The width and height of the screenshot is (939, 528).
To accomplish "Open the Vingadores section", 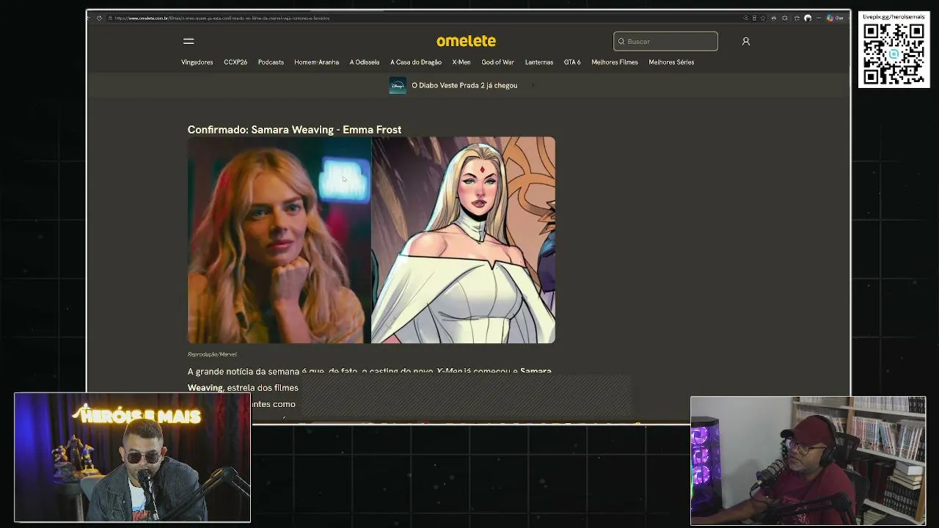I will point(197,62).
